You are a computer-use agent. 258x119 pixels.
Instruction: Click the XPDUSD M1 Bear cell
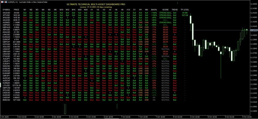tap(25, 18)
